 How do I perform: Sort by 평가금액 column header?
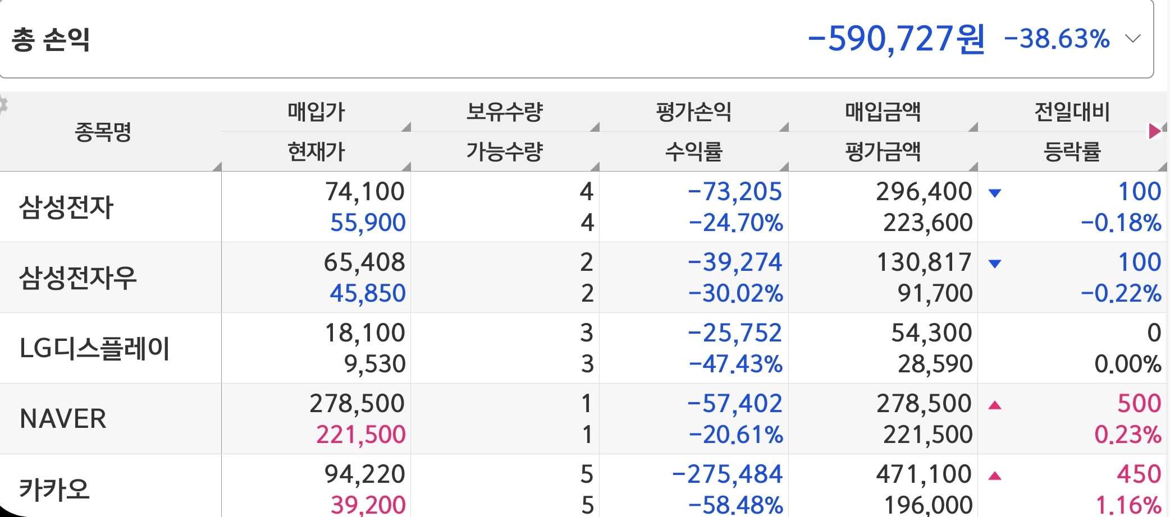(883, 151)
